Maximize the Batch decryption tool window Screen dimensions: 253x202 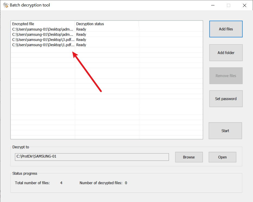pyautogui.click(x=229, y=5)
